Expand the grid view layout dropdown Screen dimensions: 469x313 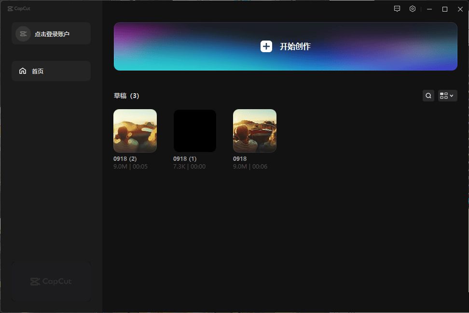coord(447,96)
